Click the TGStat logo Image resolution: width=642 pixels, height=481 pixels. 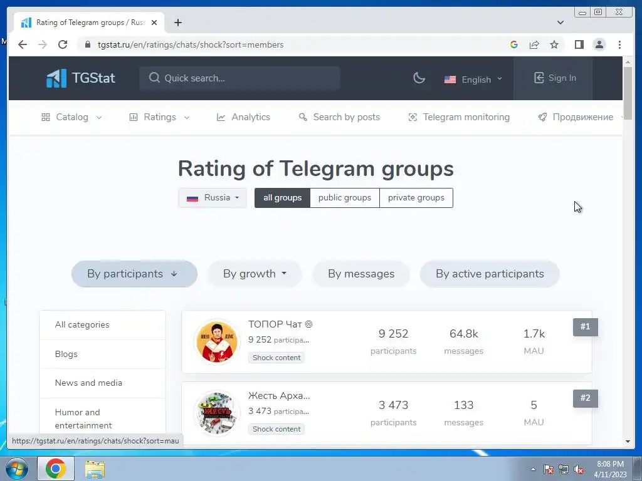tap(81, 78)
